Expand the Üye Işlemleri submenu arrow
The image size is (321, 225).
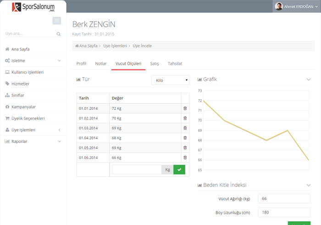click(x=59, y=129)
